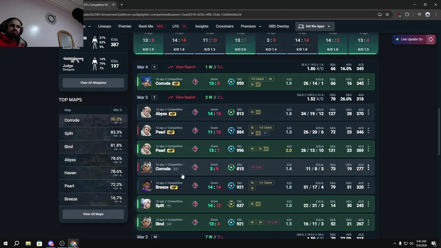Click the browser address bar URL

(162, 14)
